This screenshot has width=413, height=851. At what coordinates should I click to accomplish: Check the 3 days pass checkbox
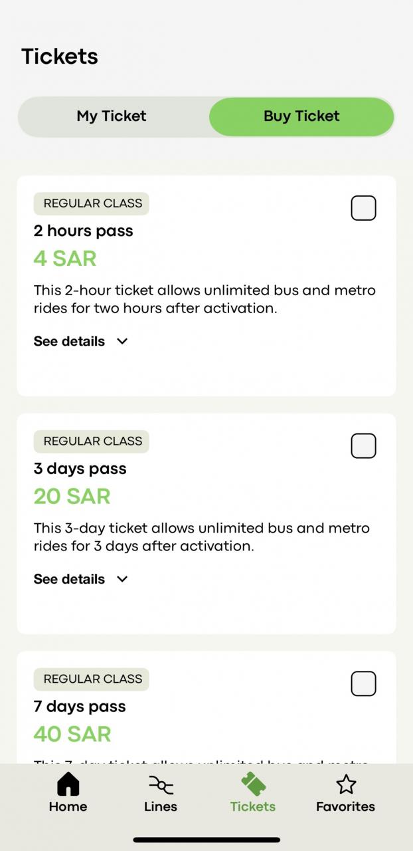[x=363, y=446]
